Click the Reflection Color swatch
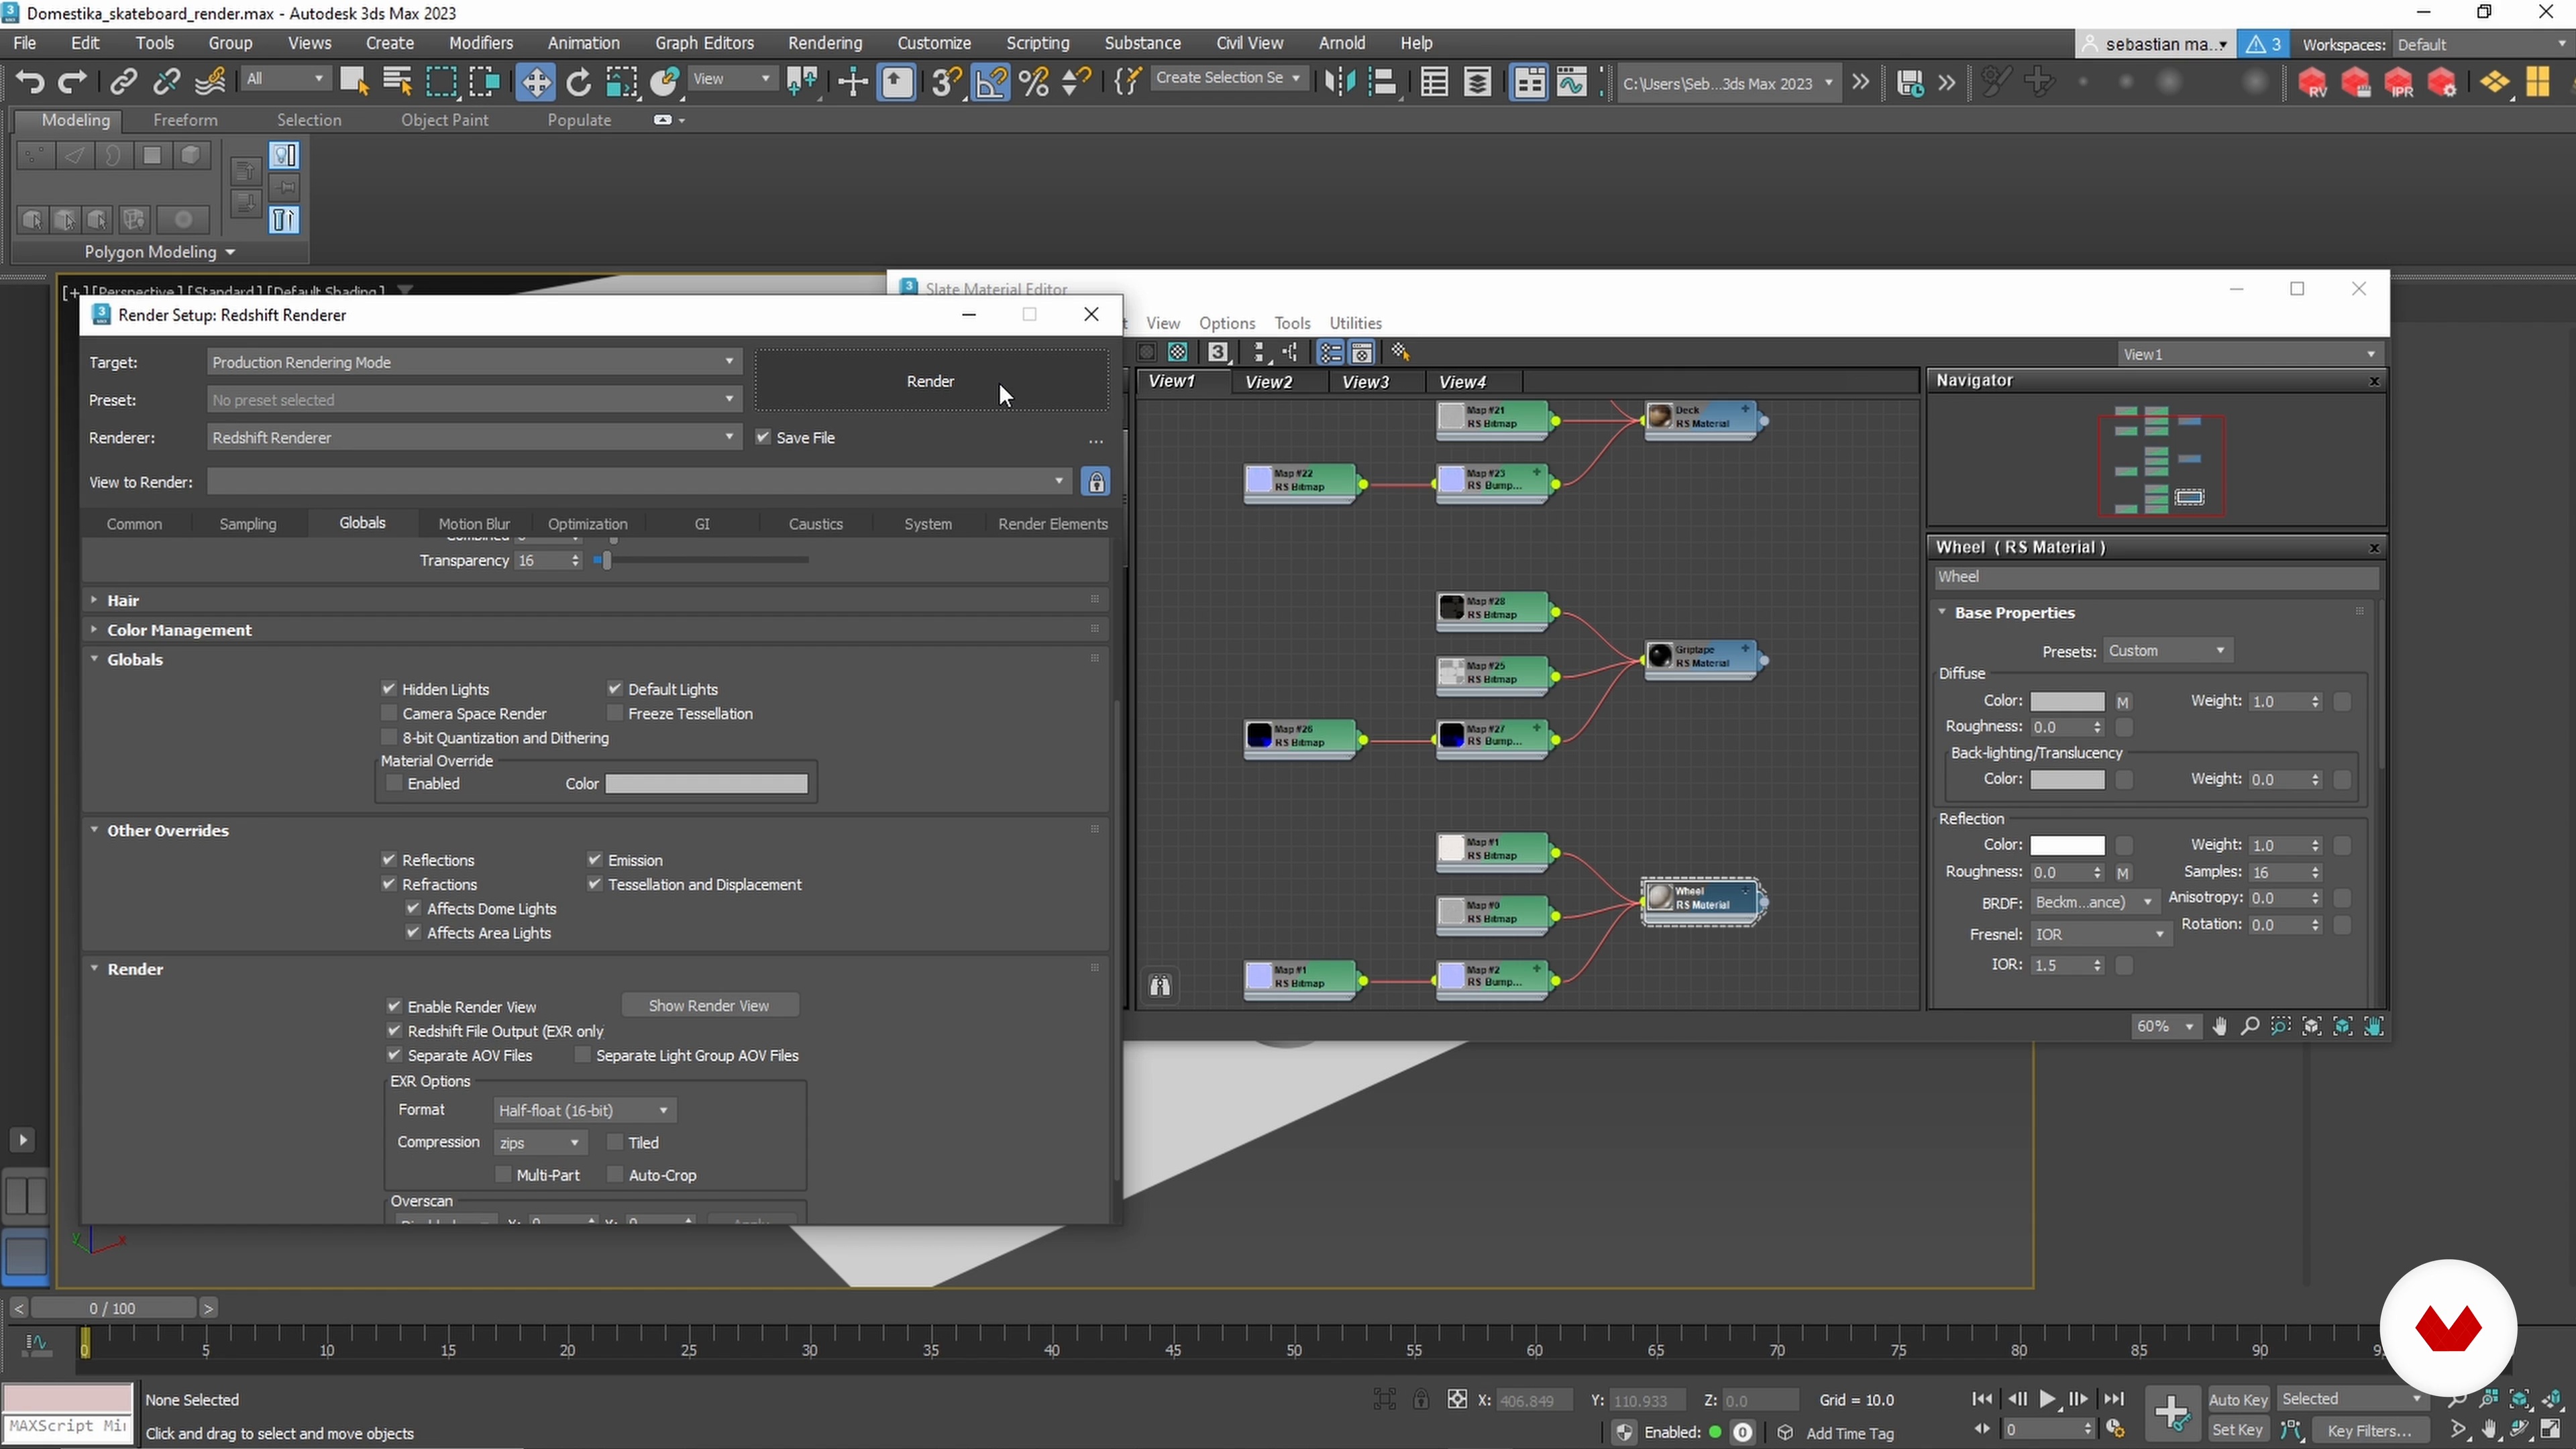Viewport: 2576px width, 1449px height. [2067, 846]
